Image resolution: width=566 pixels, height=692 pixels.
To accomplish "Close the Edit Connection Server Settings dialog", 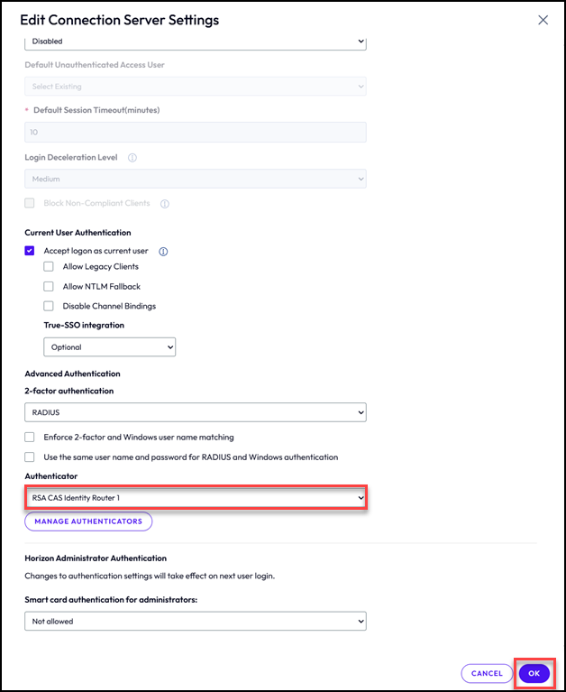I will [543, 20].
